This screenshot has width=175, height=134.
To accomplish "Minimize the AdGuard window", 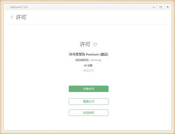I will 154,7.
